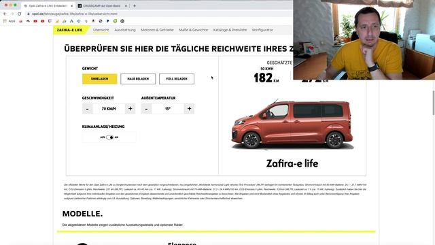Click the browser back arrow
435x245 pixels.
[x=5, y=14]
